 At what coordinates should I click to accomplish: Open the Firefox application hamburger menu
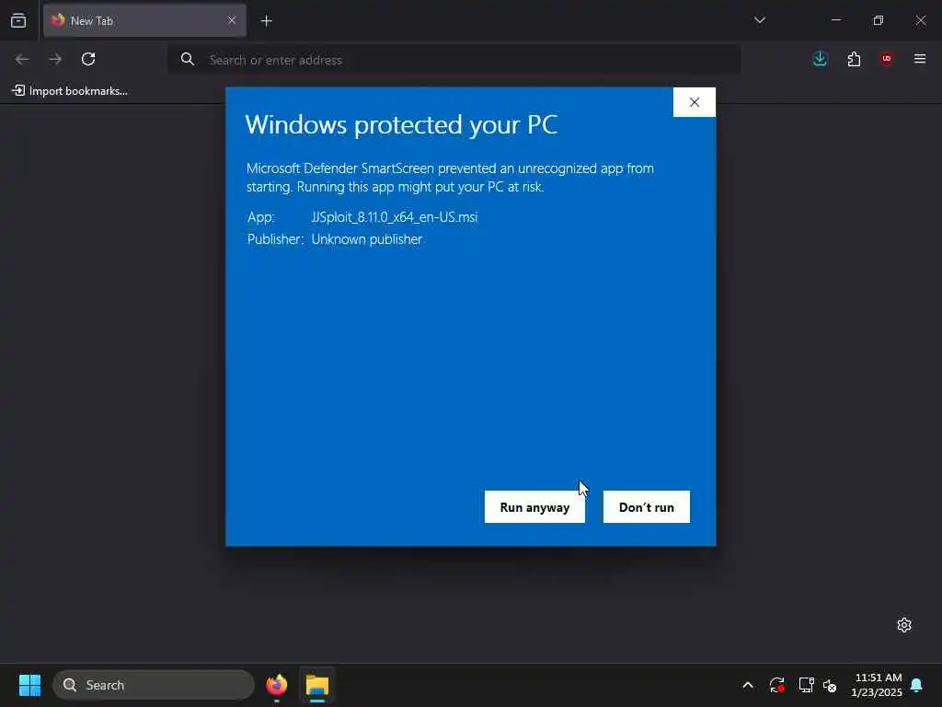(920, 59)
